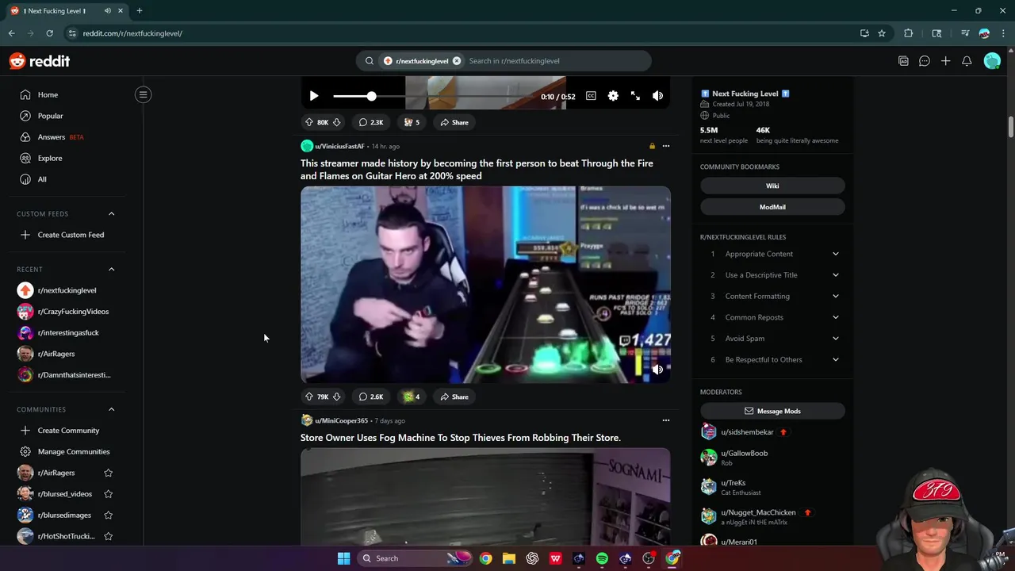This screenshot has width=1015, height=571.
Task: Create a new post plus icon
Action: (945, 61)
